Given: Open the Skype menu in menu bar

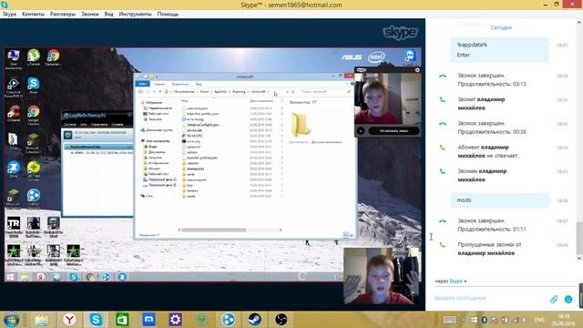Looking at the screenshot, I should pos(10,15).
